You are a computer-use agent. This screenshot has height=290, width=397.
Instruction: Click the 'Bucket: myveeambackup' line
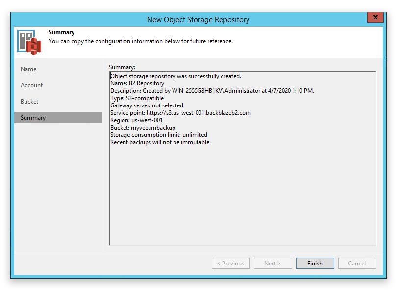click(143, 128)
